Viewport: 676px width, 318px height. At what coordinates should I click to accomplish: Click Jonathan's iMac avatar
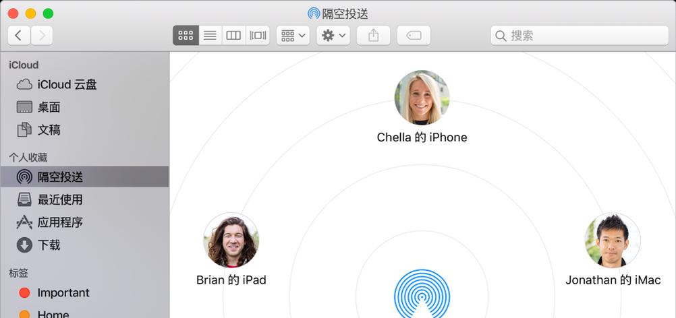[613, 240]
